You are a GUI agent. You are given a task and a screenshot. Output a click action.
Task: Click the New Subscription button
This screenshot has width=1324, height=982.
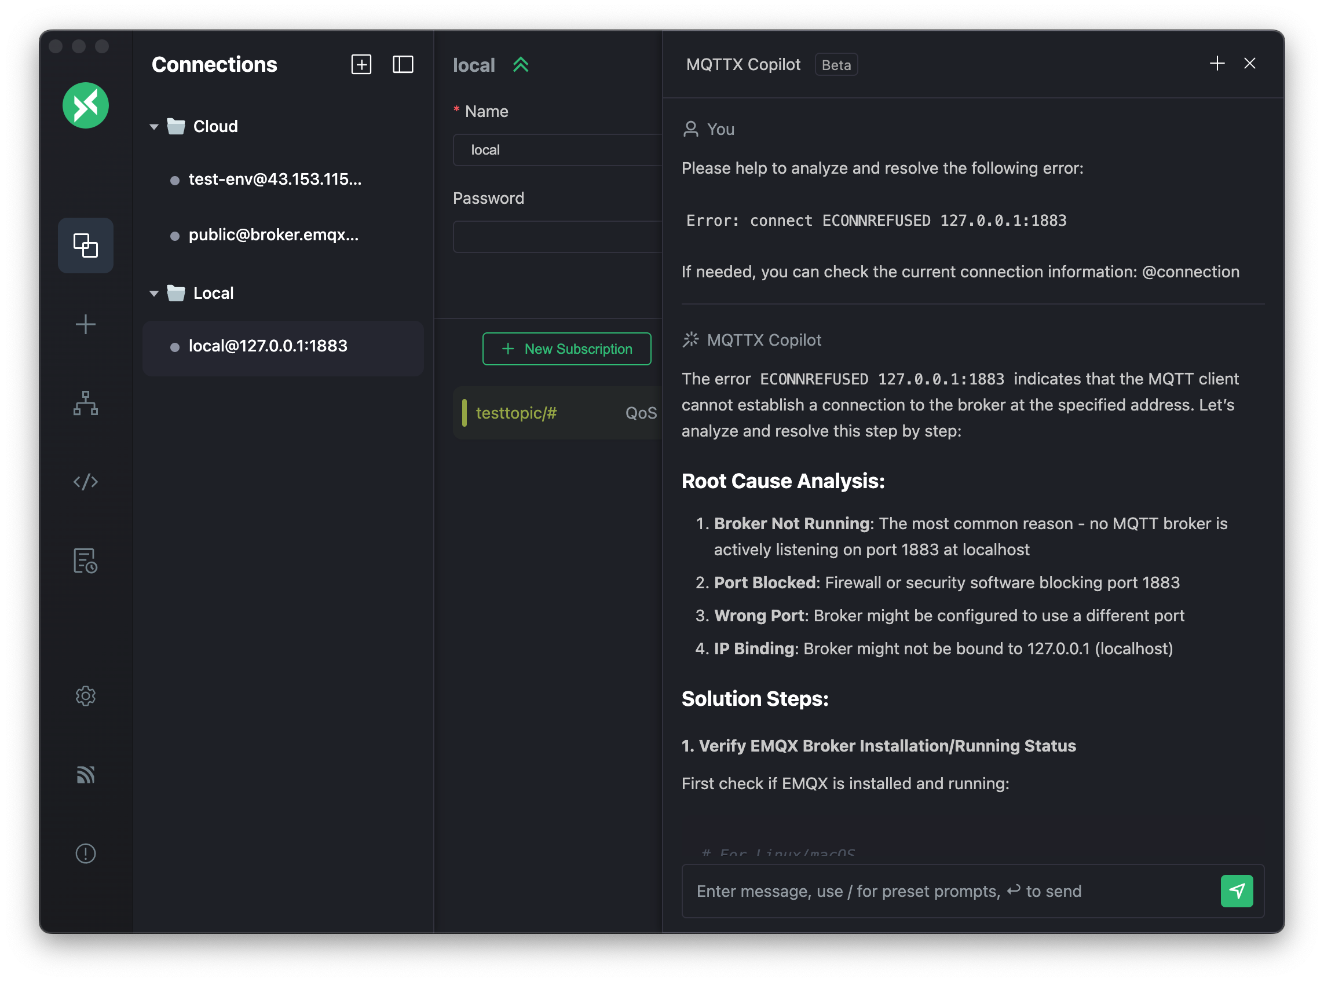(x=566, y=349)
